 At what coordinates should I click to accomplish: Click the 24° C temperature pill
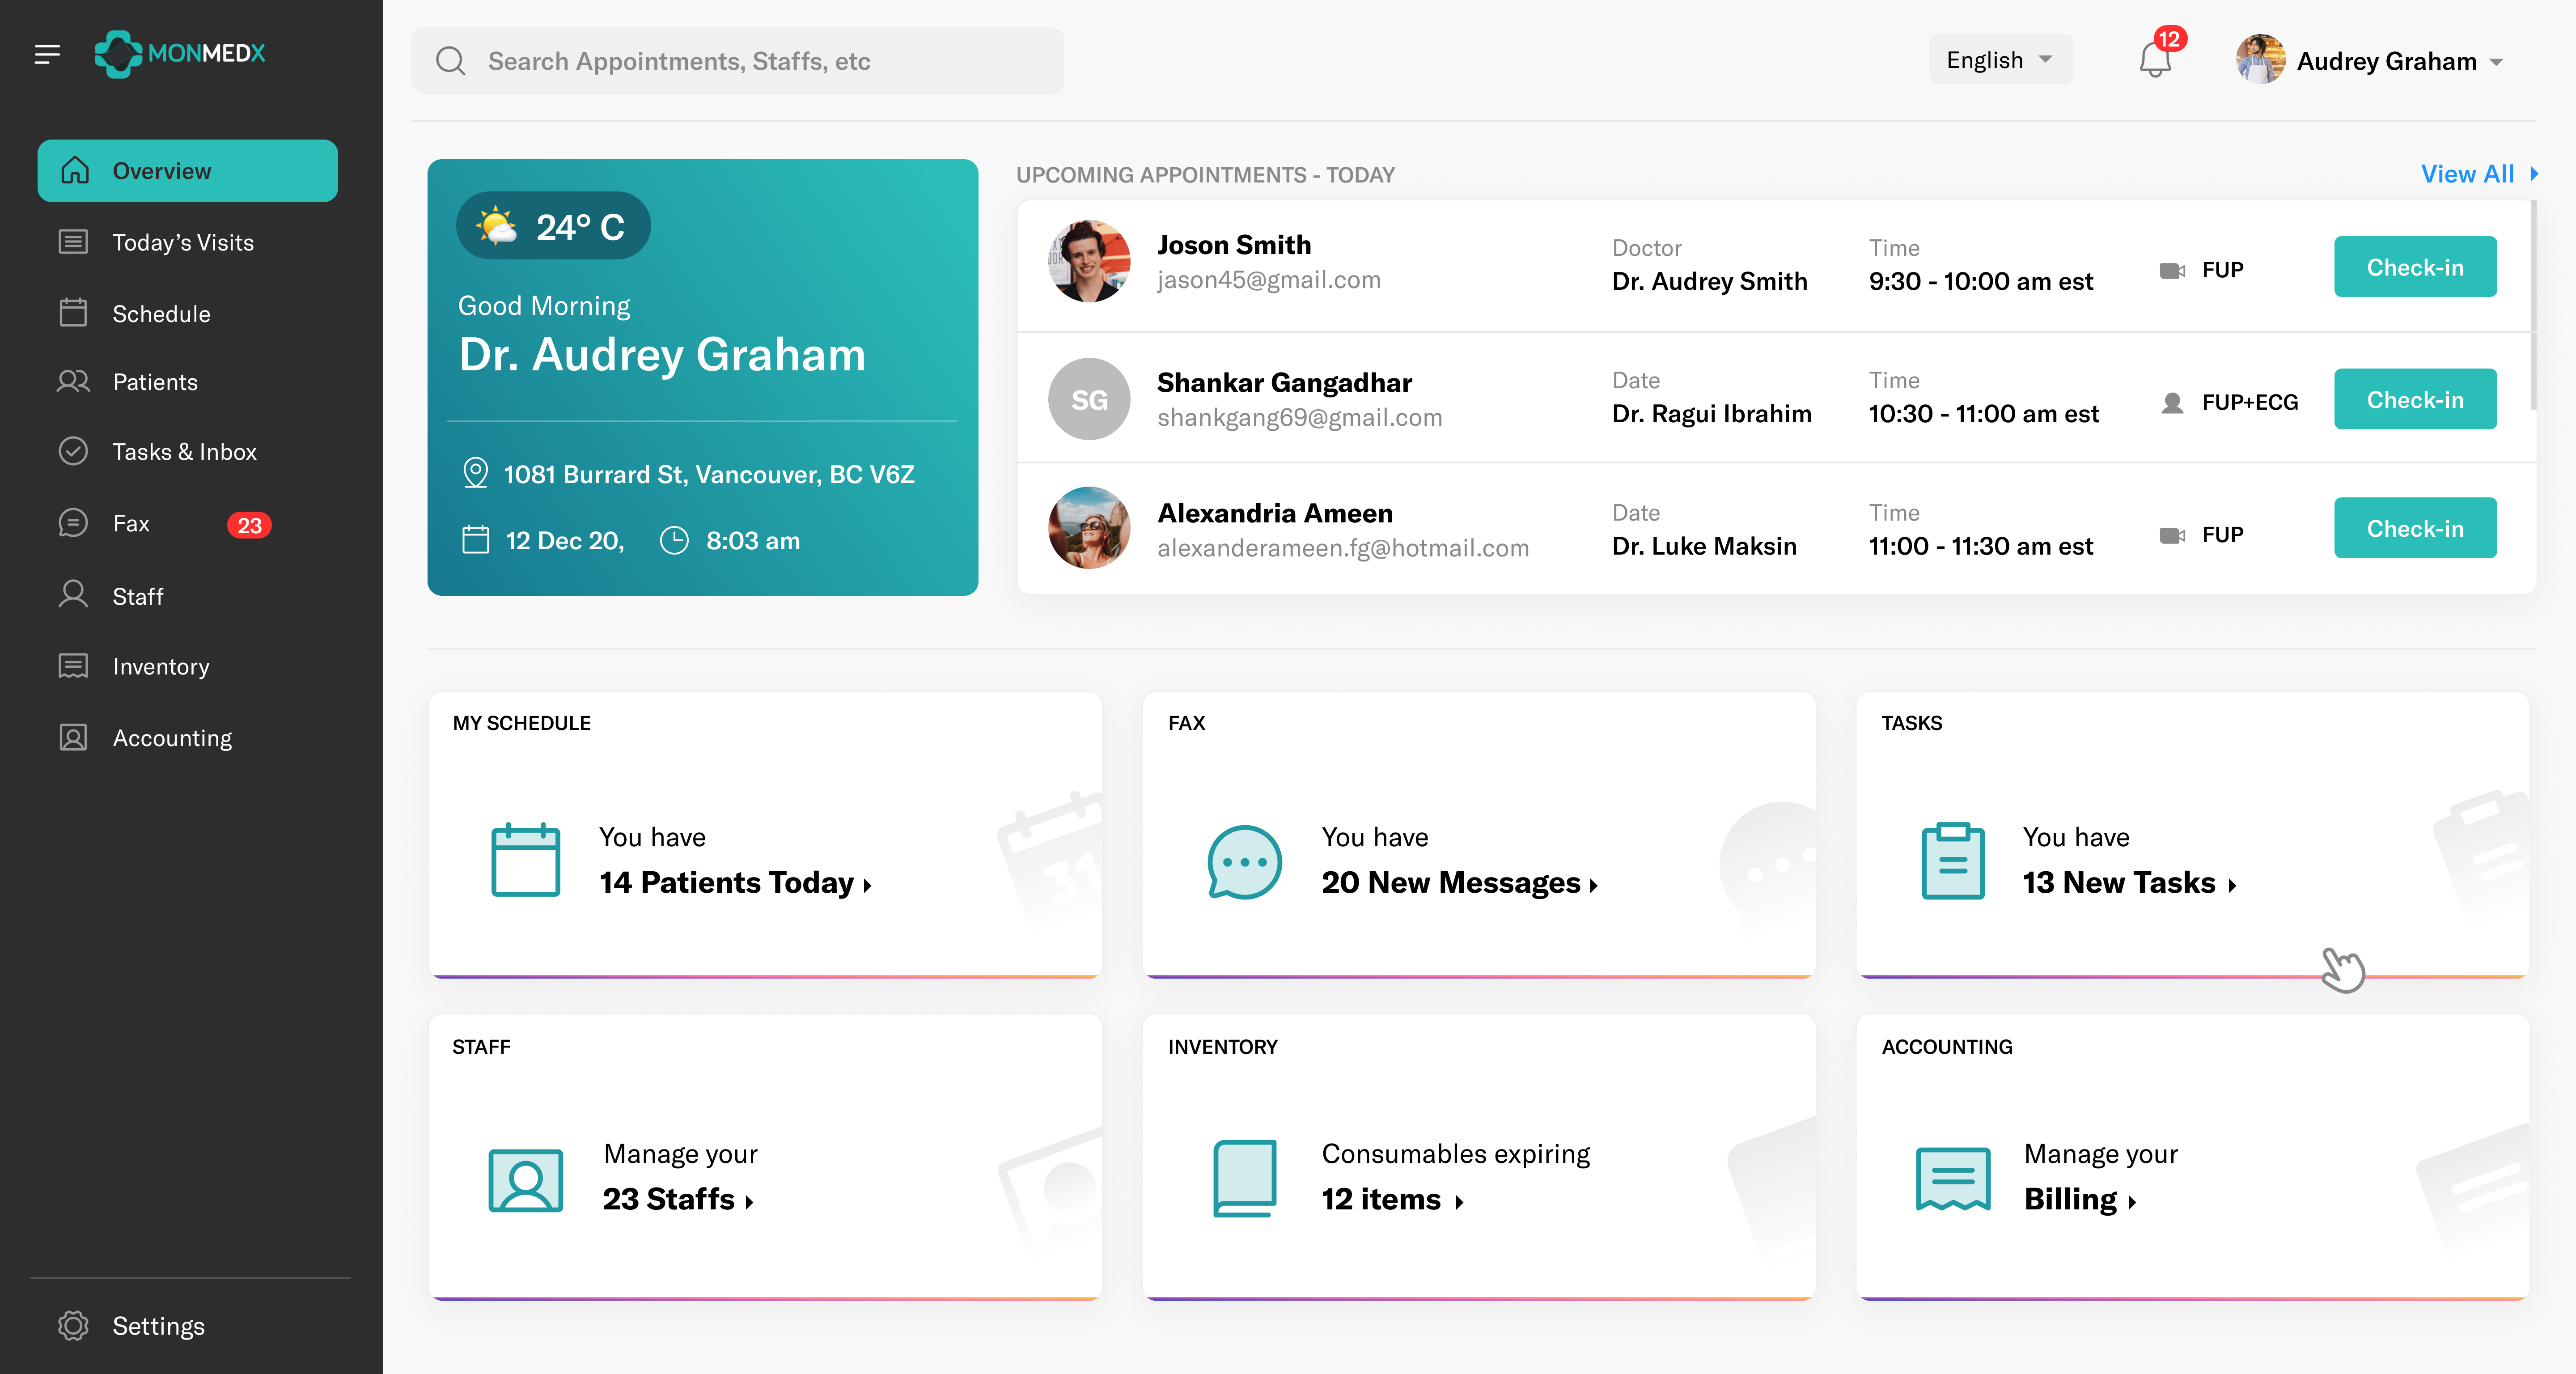tap(553, 226)
